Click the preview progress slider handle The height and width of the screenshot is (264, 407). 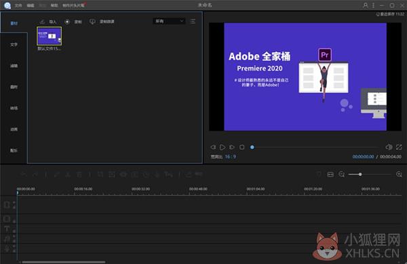(x=252, y=147)
